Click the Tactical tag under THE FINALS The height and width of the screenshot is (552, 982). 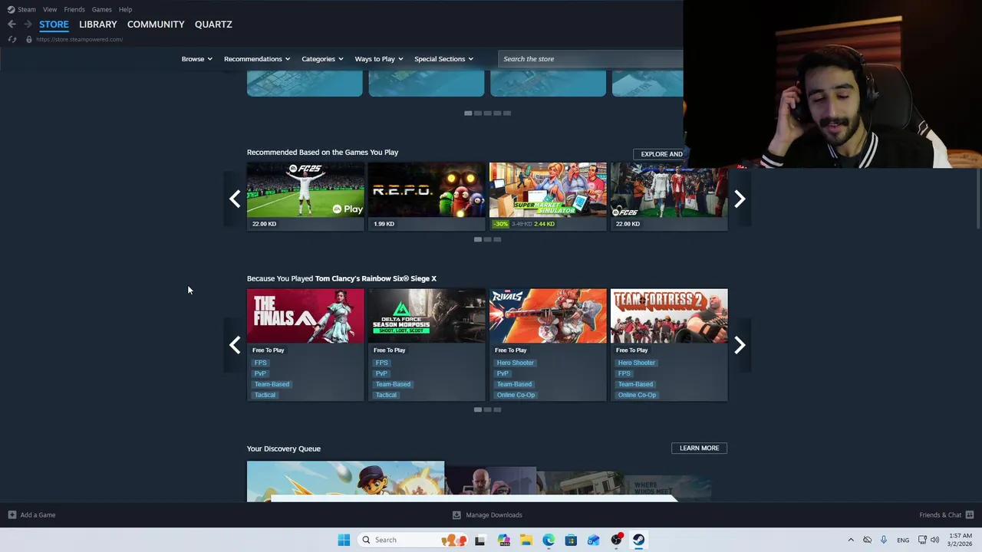(x=265, y=395)
